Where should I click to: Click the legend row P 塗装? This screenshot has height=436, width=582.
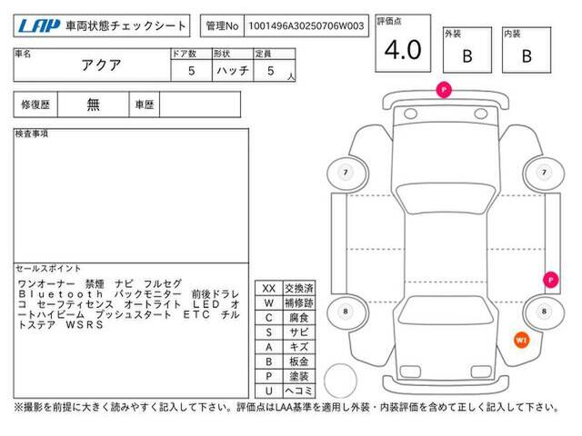click(x=285, y=376)
